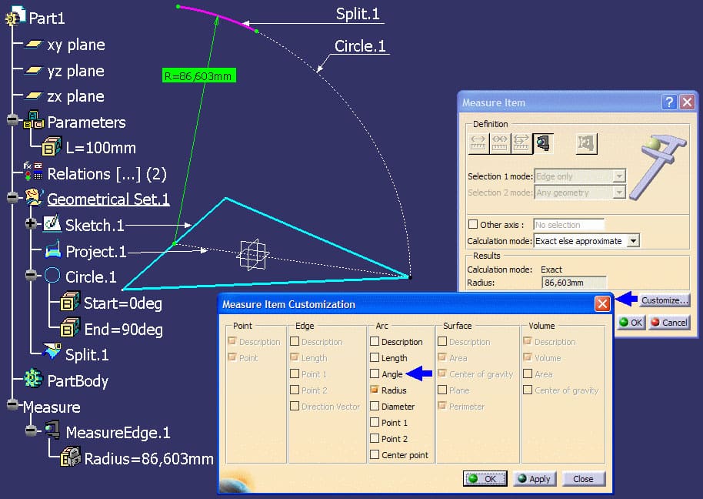This screenshot has height=499, width=703.
Task: Click the yz plane icon in tree
Action: point(34,70)
